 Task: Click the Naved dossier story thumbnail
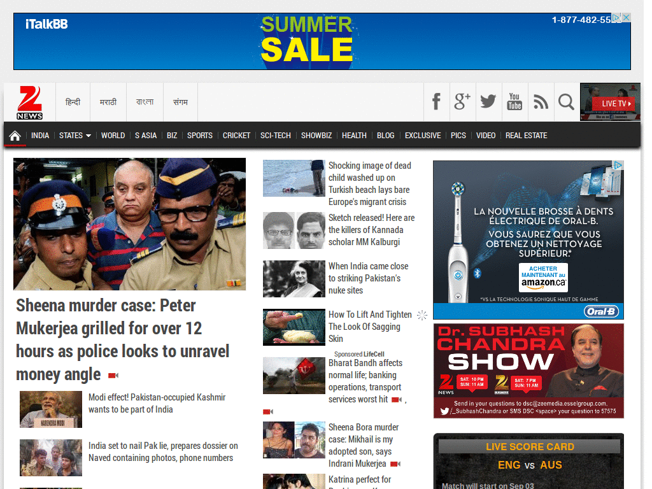coord(51,457)
